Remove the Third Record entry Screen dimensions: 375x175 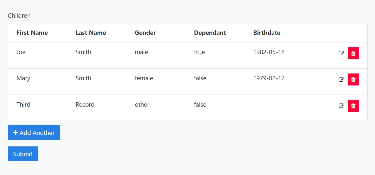point(353,106)
